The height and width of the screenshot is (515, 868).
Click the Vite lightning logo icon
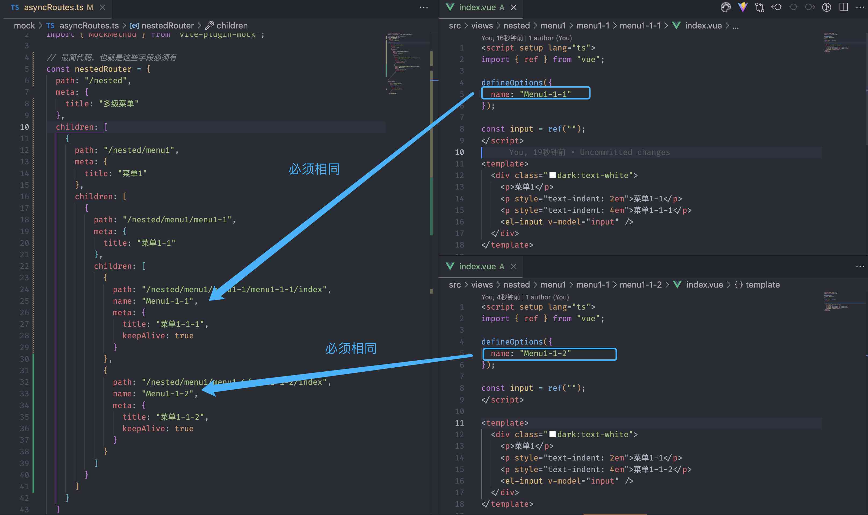coord(742,7)
